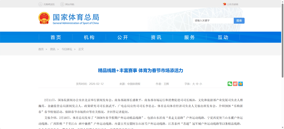Viewport: 284px width, 129px height.
Task: Share article via WeChat icon
Action: coord(230,84)
